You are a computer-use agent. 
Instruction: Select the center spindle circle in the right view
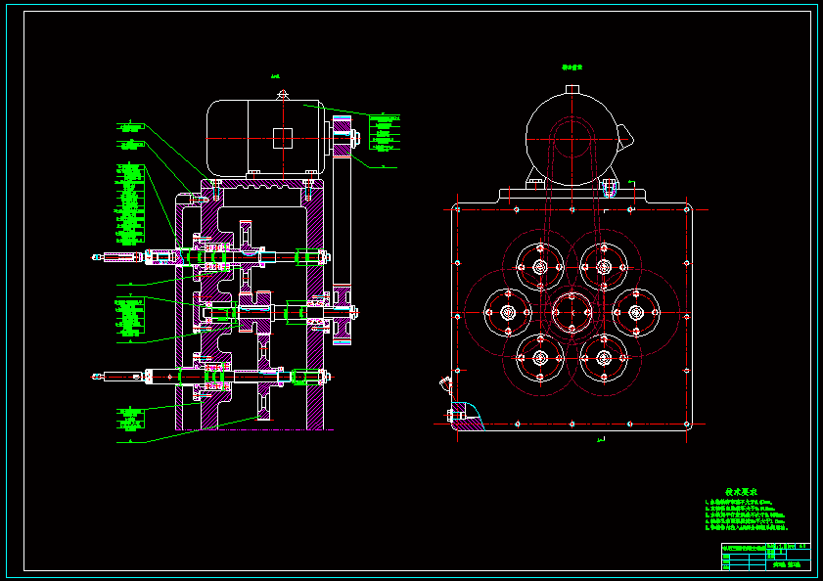click(x=572, y=313)
